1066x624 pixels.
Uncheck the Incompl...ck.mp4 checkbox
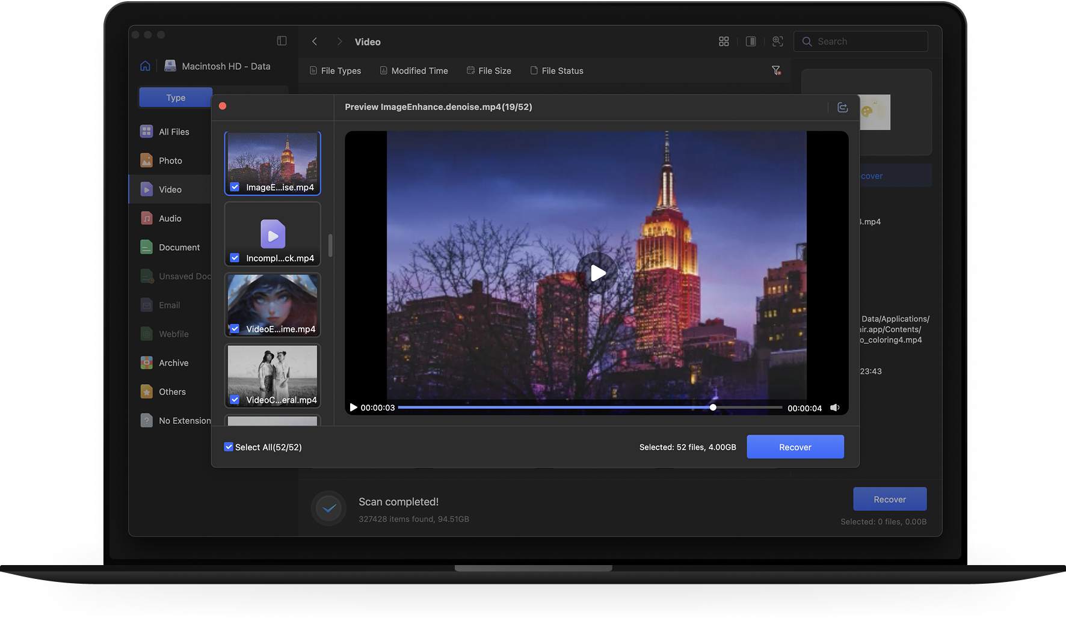click(x=235, y=258)
